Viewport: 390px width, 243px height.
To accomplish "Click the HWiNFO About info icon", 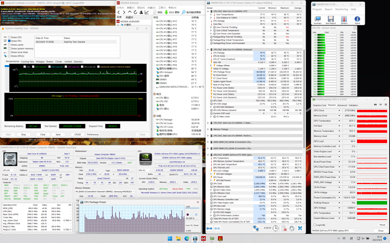I will pos(357,19).
